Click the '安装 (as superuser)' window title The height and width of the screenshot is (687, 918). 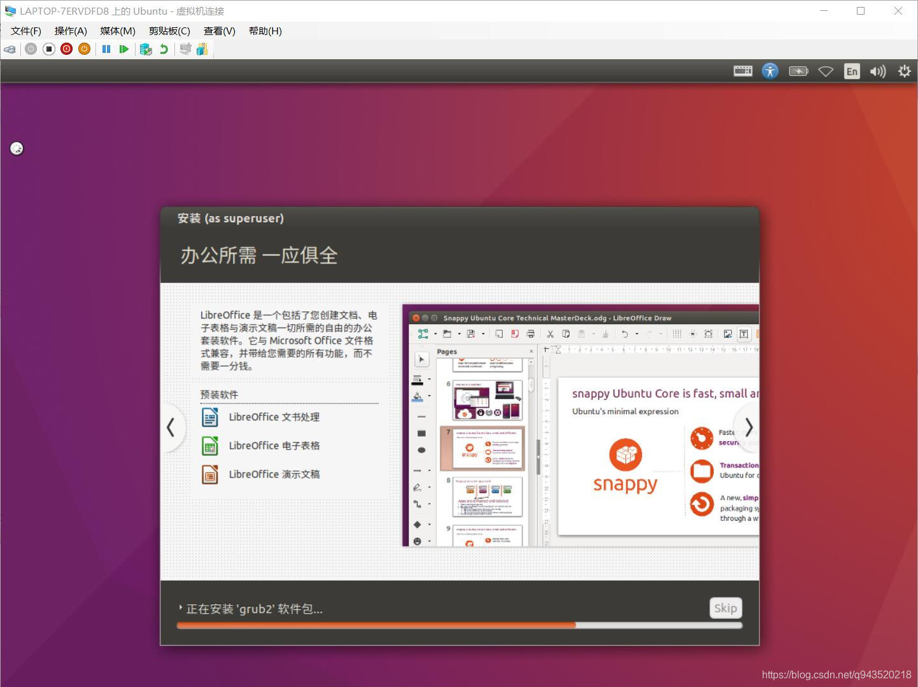coord(231,218)
